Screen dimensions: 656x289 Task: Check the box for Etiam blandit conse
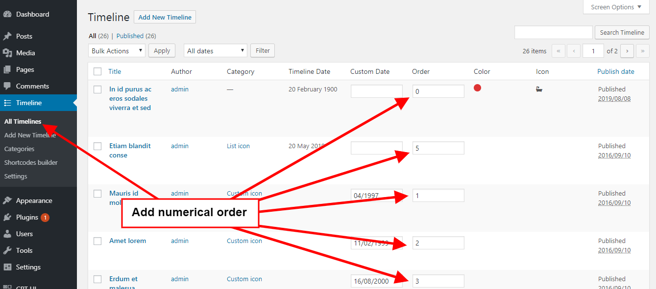point(97,146)
